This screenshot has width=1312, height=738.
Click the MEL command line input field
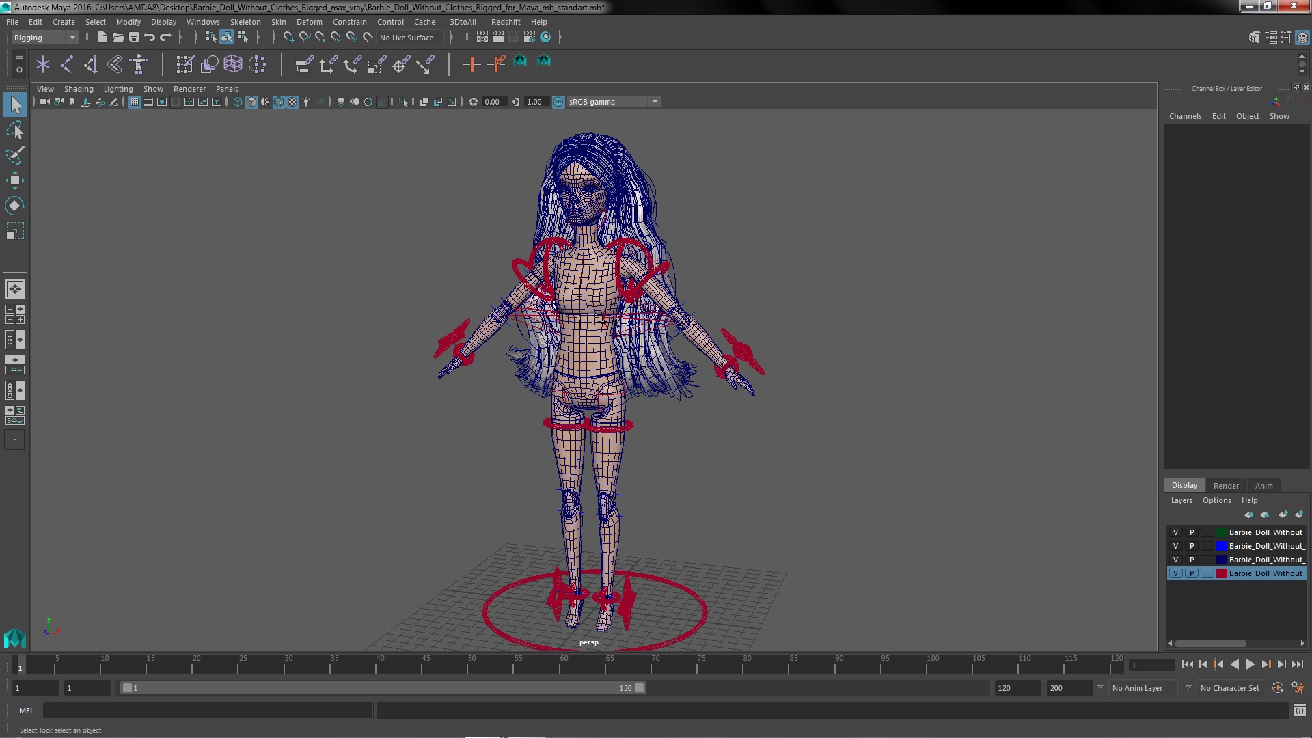208,711
